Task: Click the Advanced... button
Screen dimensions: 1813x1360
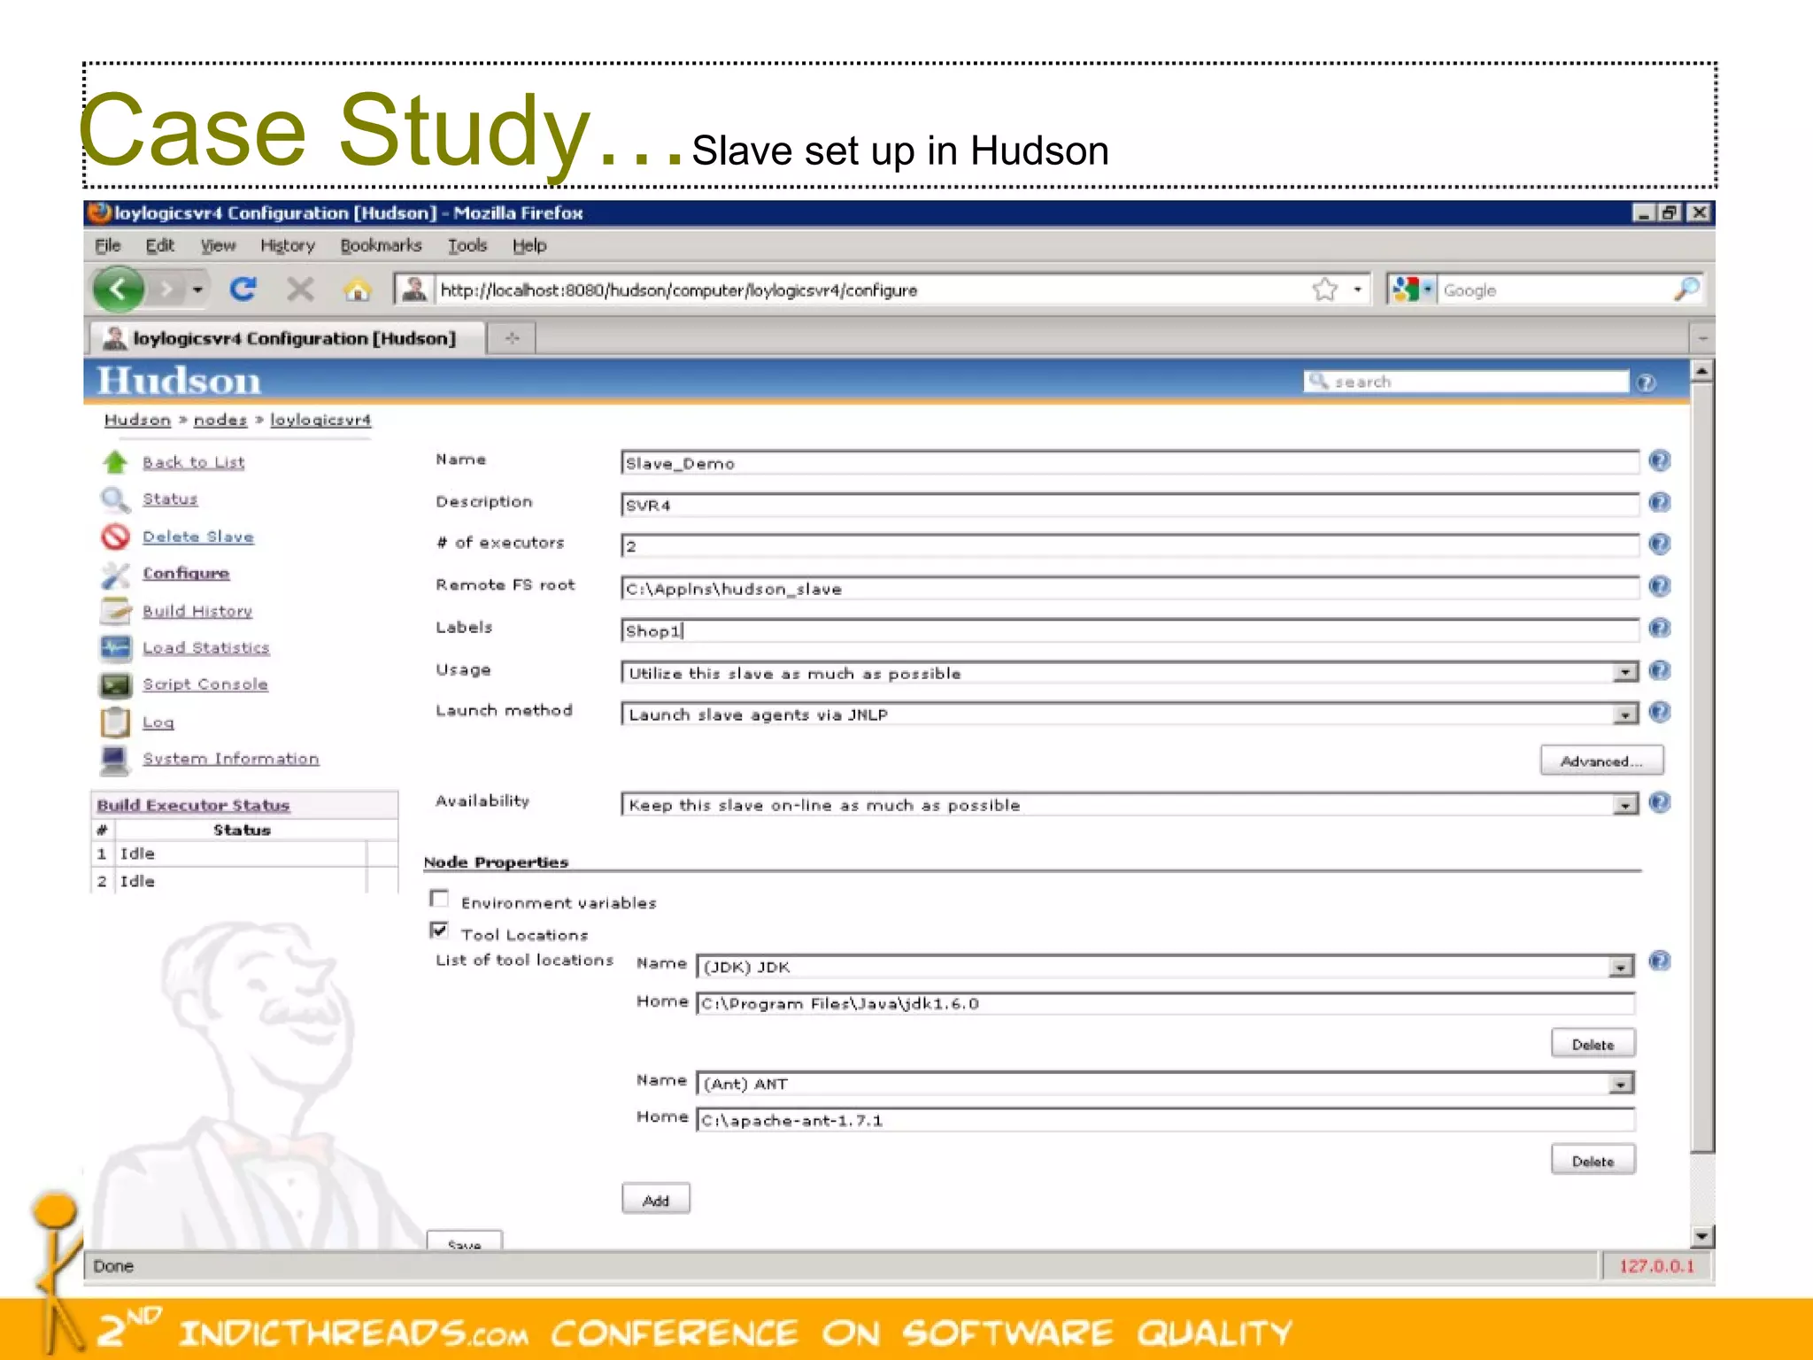Action: [x=1601, y=761]
